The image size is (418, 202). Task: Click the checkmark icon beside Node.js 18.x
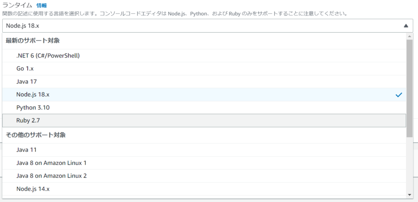(399, 95)
